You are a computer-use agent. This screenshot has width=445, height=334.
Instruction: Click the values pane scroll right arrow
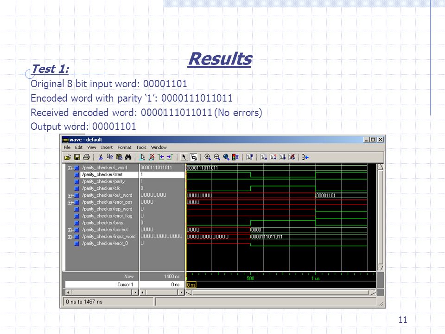tap(181, 293)
